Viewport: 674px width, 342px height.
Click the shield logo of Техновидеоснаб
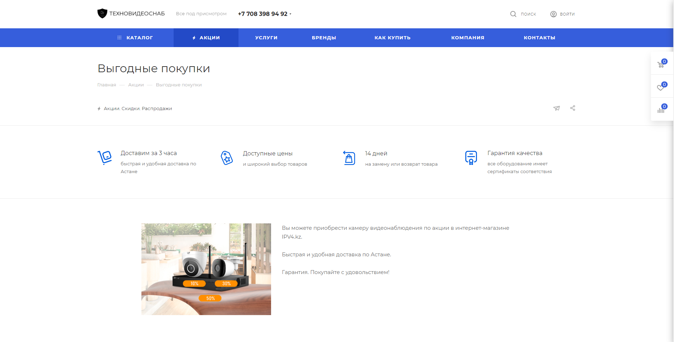[102, 13]
